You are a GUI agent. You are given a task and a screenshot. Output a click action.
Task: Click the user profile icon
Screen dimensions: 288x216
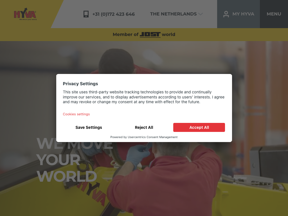point(226,14)
